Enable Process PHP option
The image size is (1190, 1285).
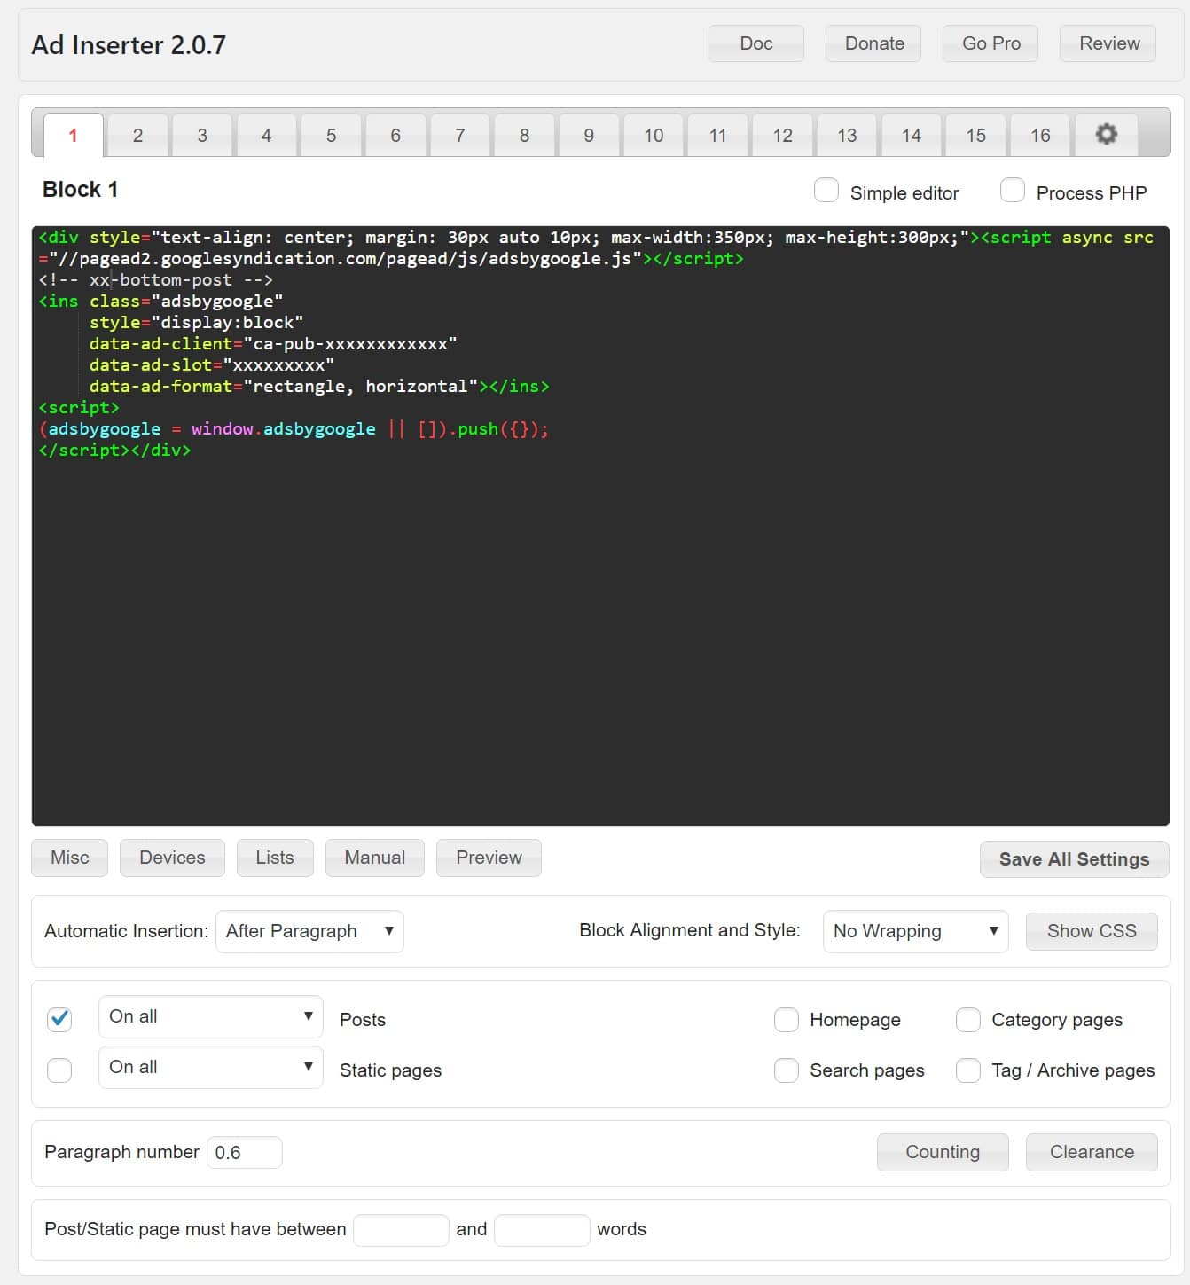tap(1012, 191)
